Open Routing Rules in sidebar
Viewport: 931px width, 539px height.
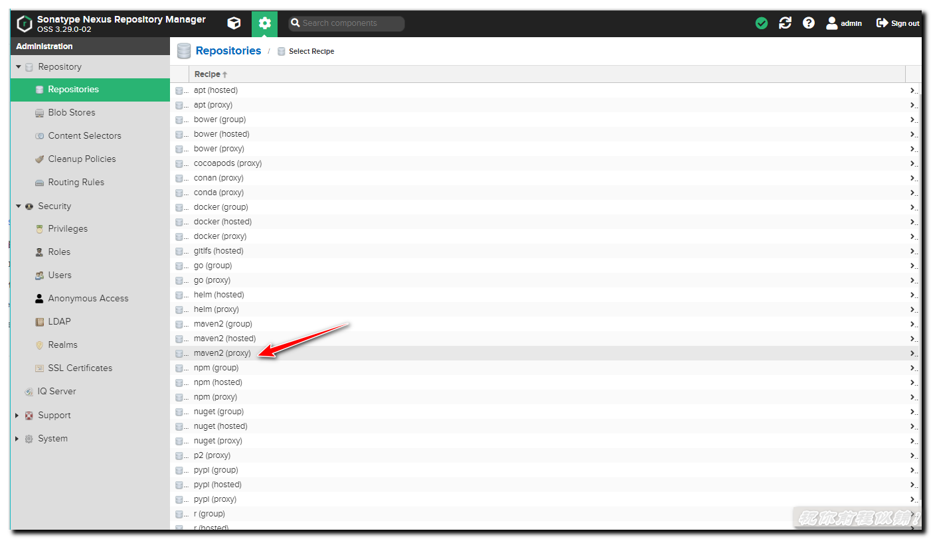click(x=90, y=183)
